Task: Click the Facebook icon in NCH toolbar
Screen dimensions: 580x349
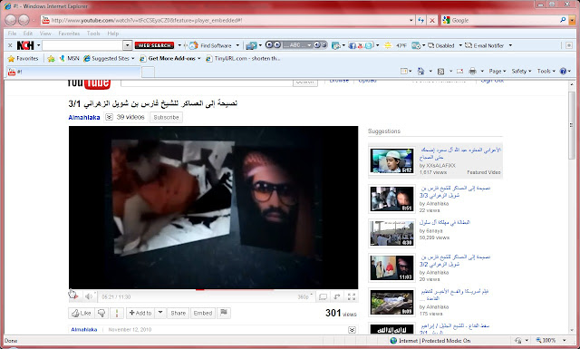Action: pos(353,45)
